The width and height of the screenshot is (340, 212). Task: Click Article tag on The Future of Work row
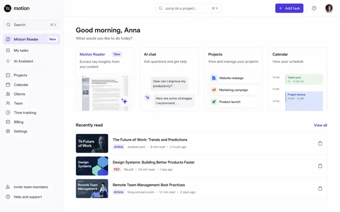119,147
